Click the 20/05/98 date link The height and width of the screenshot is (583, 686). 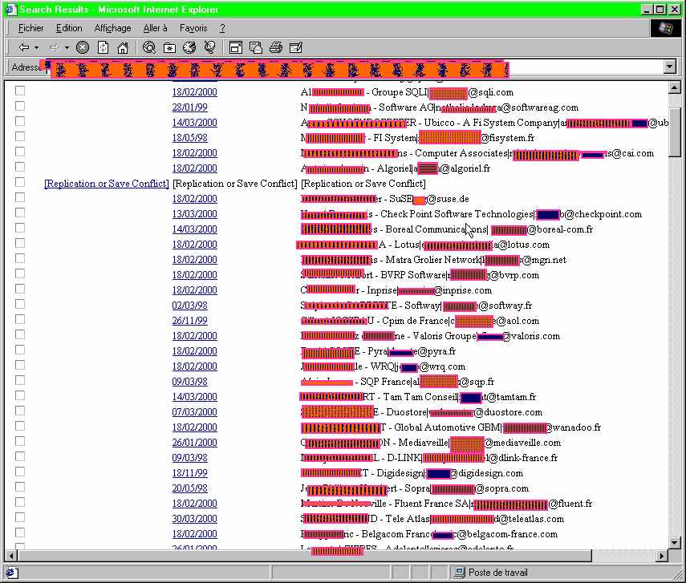click(x=189, y=488)
